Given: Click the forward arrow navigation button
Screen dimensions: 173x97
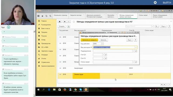Looking at the screenshot, I should click(68, 22).
